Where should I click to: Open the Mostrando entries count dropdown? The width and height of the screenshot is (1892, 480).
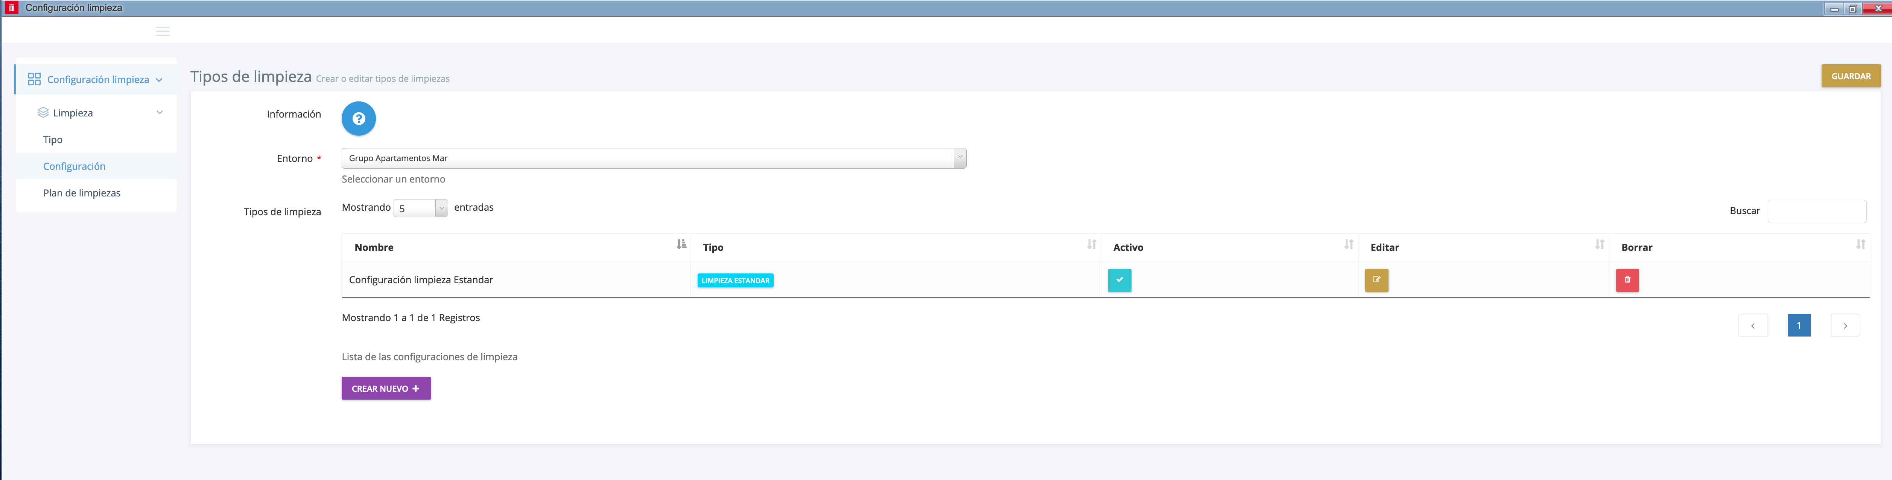(421, 208)
